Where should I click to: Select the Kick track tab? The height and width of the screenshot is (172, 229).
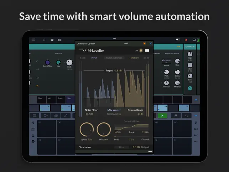click(51, 100)
